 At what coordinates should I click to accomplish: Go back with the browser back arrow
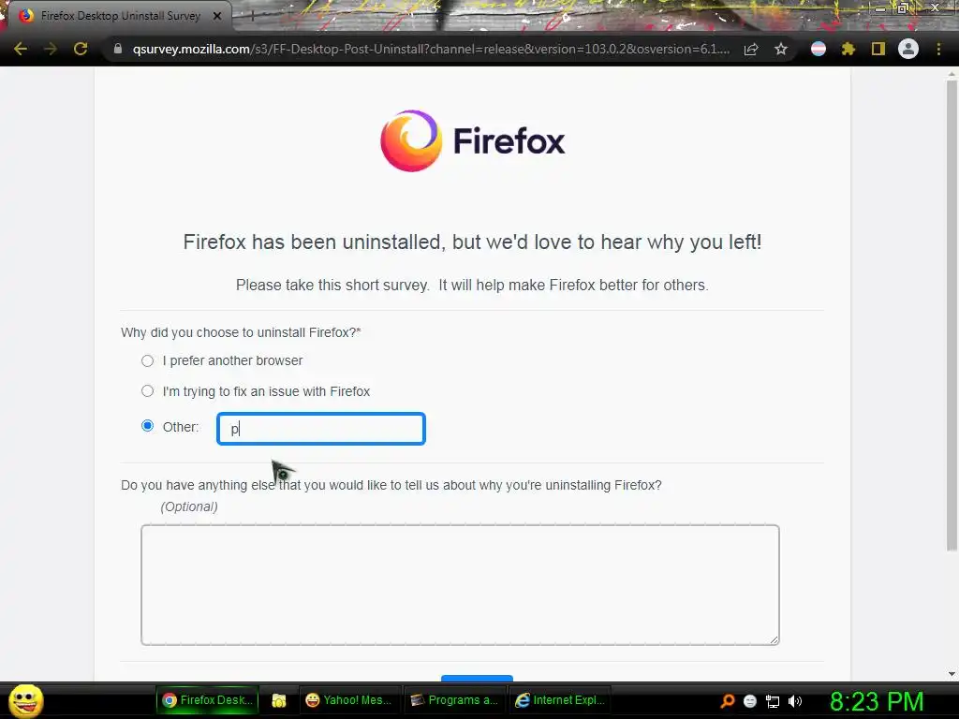[21, 49]
